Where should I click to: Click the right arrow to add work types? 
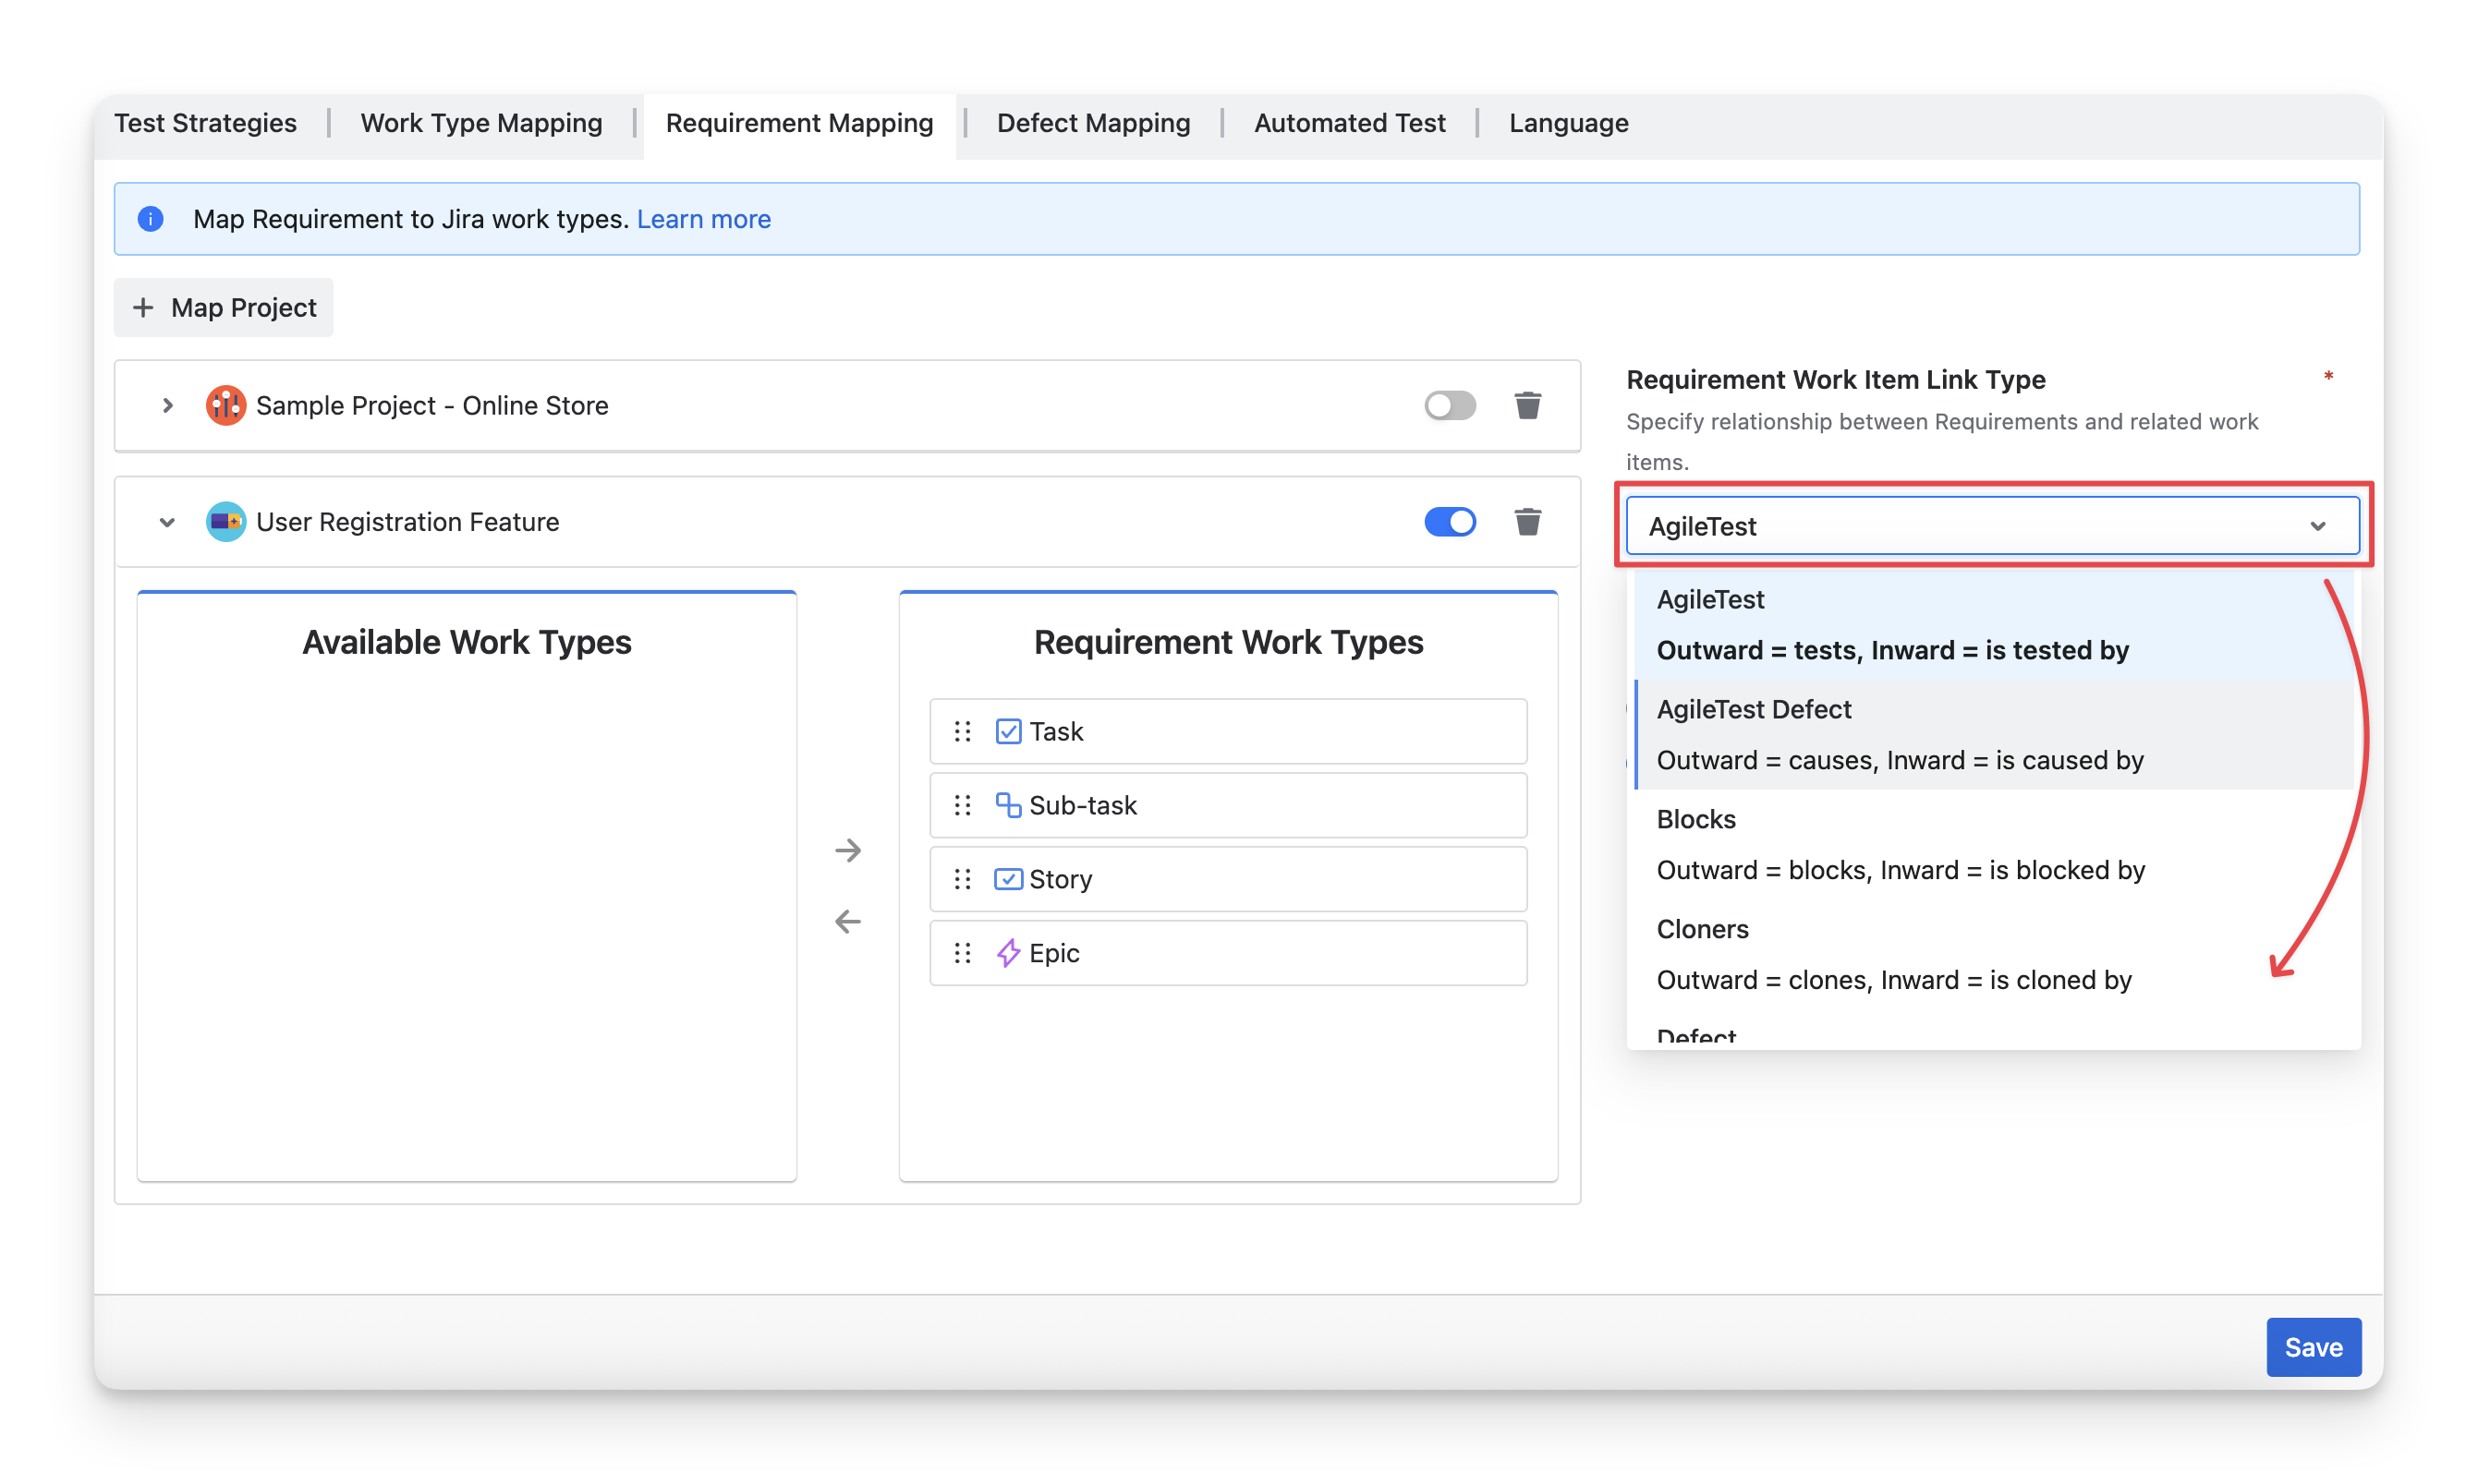tap(847, 850)
